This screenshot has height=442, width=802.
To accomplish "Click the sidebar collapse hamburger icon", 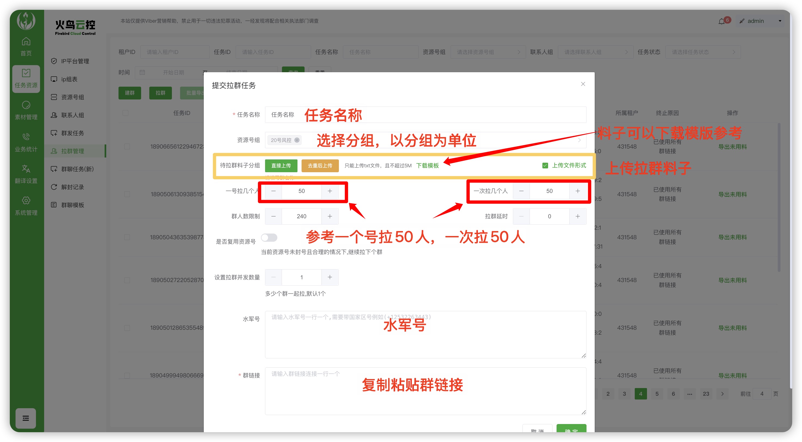I will point(26,418).
